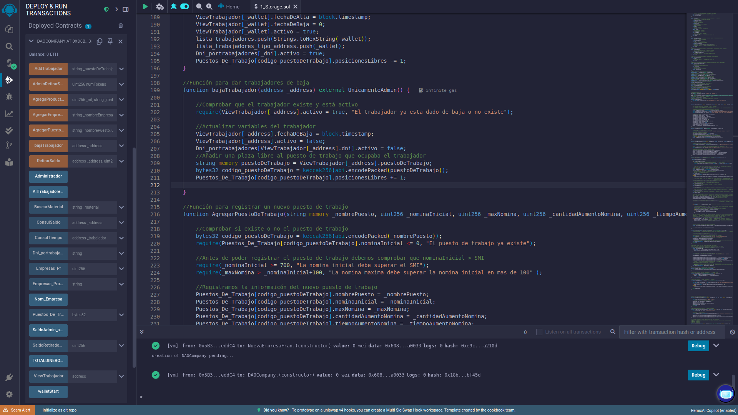Expand bajaTrabajador parameters
Image resolution: width=738 pixels, height=415 pixels.
[x=121, y=146]
